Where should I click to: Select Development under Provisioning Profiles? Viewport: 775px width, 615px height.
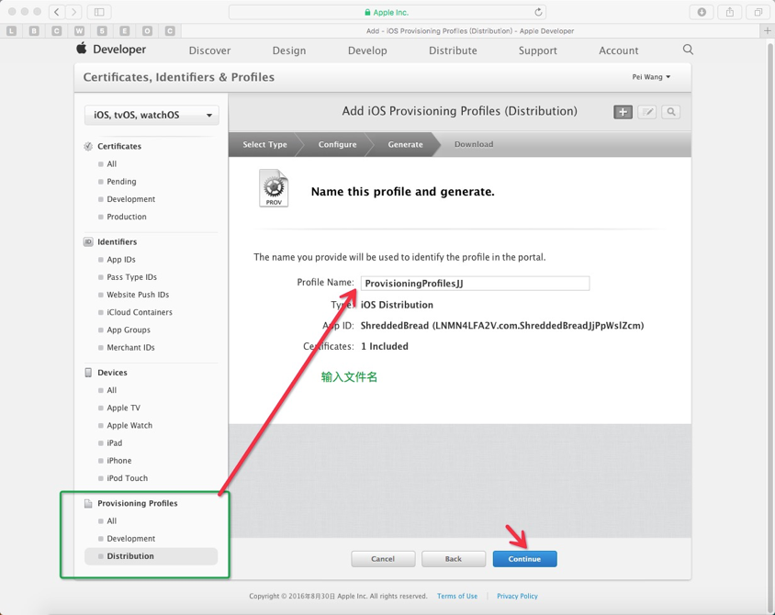(x=131, y=539)
